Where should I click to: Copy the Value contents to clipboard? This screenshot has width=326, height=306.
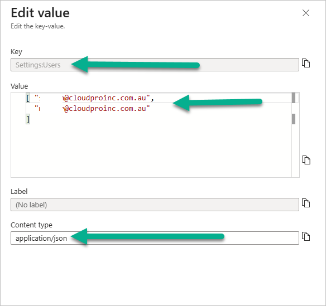[306, 160]
